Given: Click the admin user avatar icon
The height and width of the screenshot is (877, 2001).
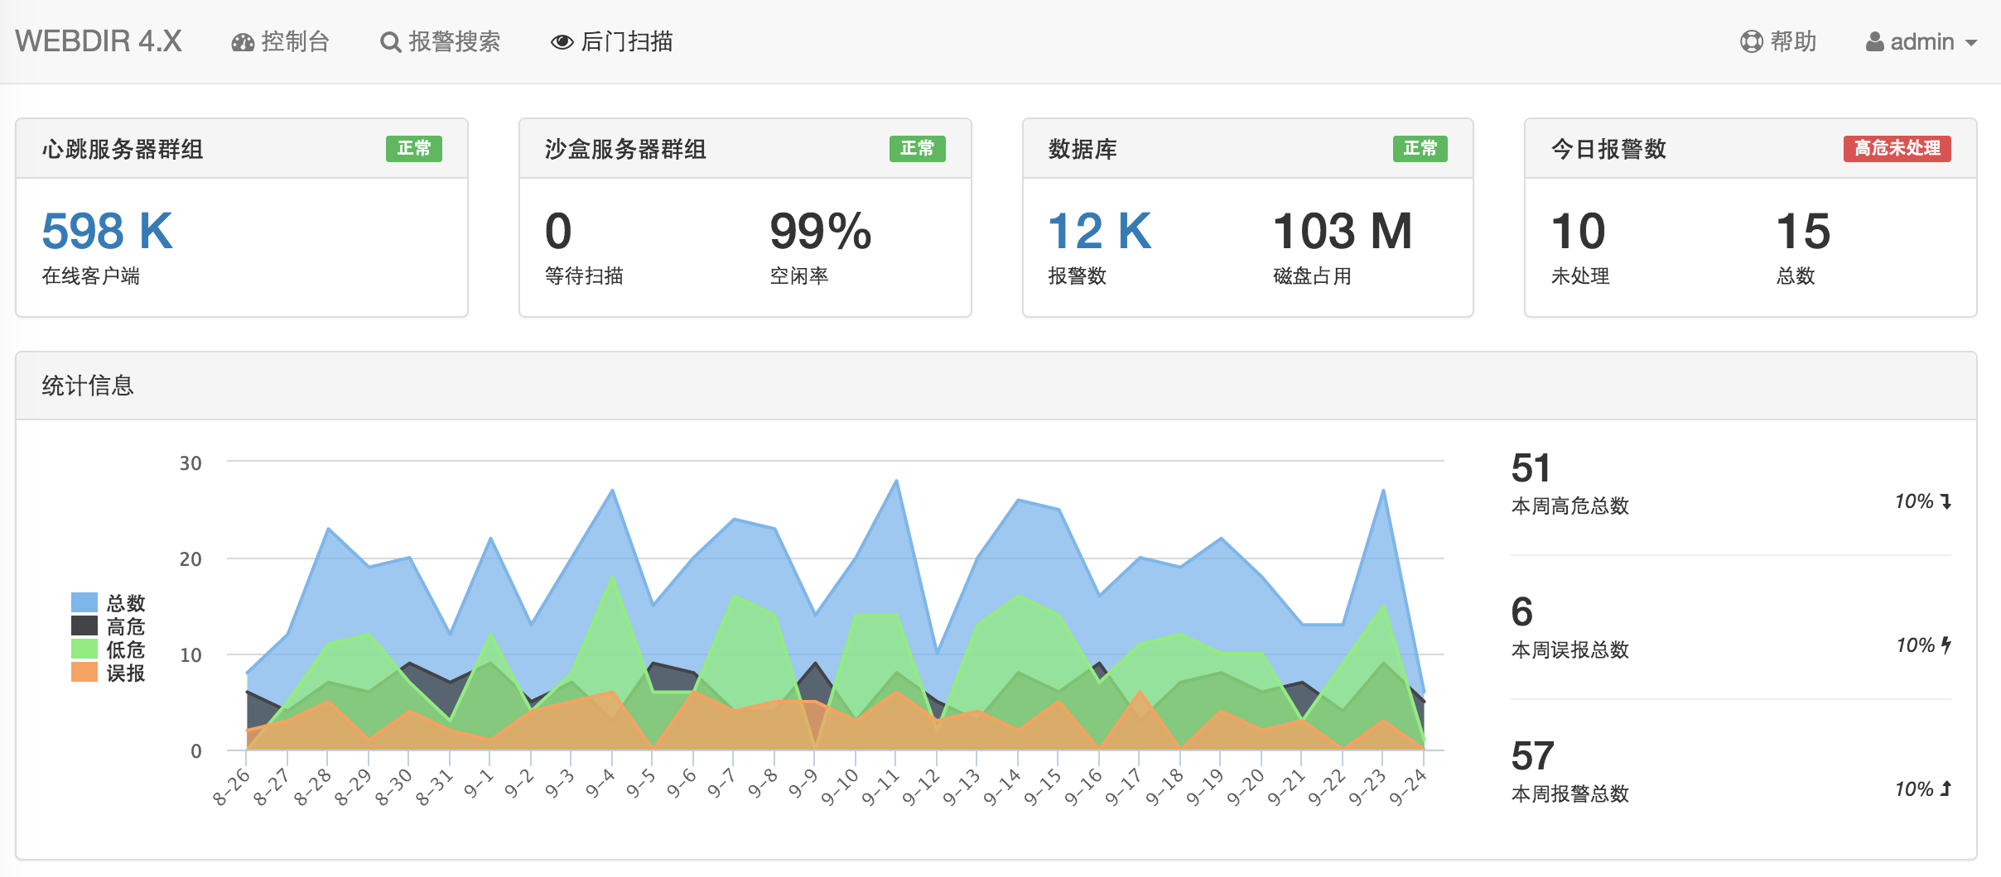Looking at the screenshot, I should coord(1874,42).
